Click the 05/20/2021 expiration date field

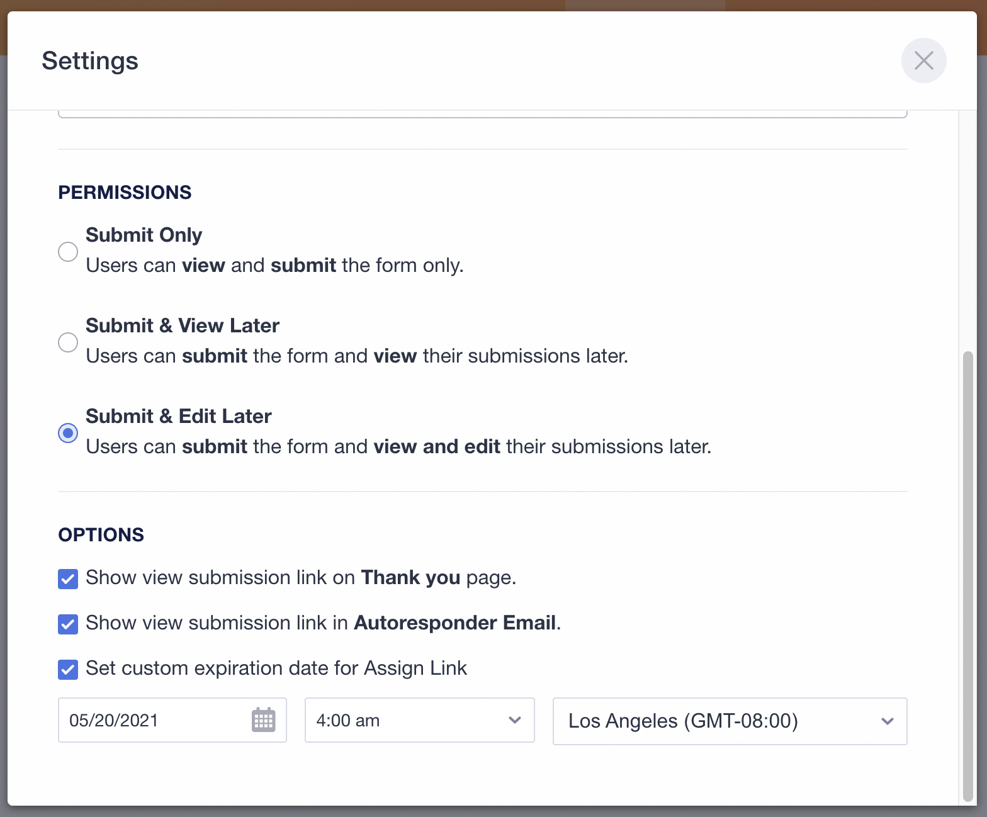coord(151,720)
